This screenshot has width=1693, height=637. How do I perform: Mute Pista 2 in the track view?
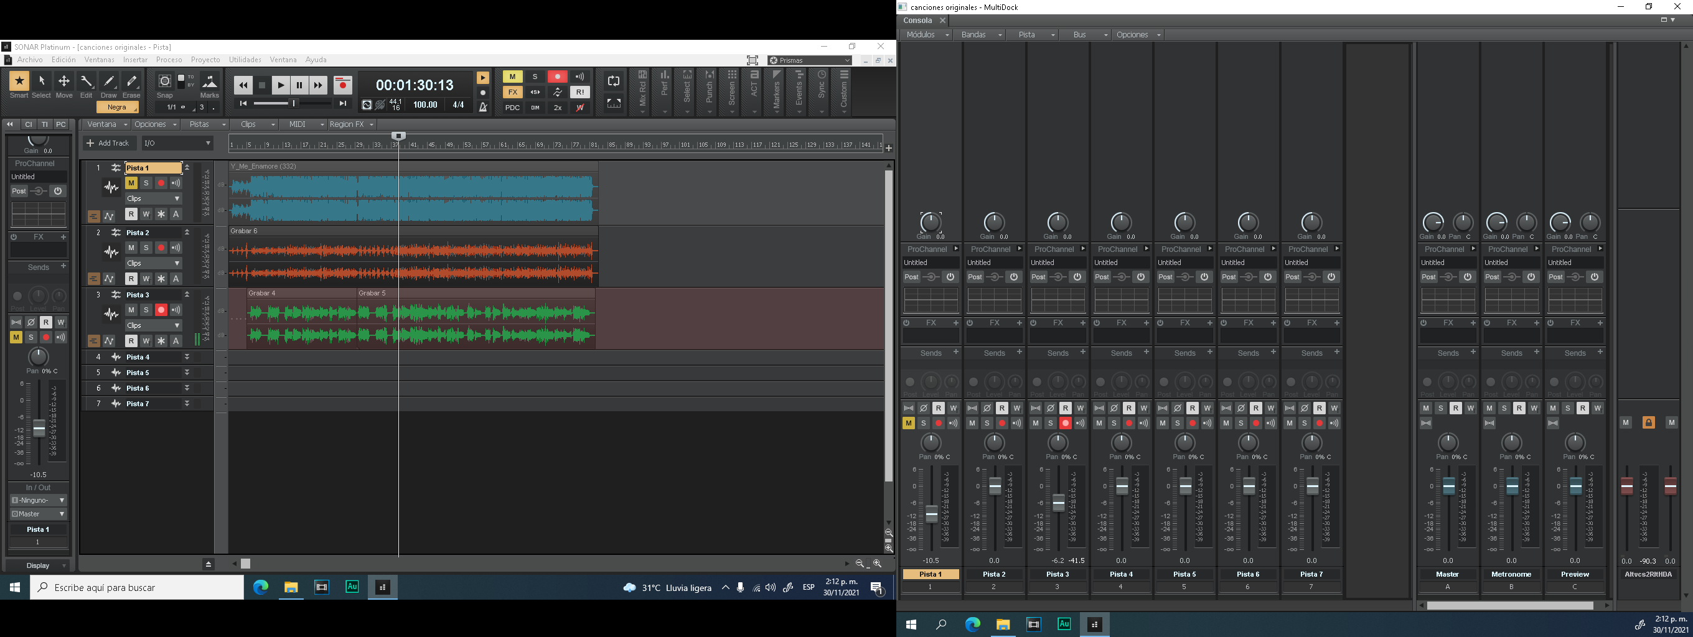click(x=131, y=248)
